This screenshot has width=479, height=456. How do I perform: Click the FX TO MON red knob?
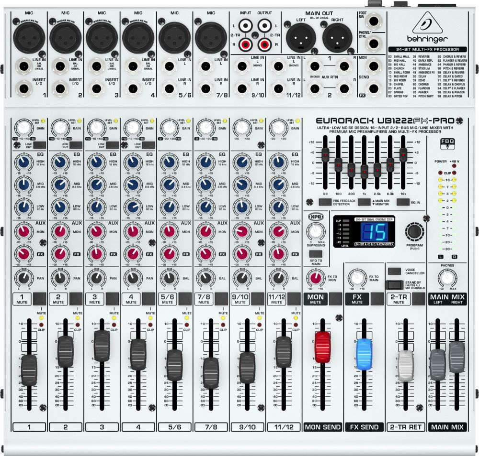[x=315, y=278]
